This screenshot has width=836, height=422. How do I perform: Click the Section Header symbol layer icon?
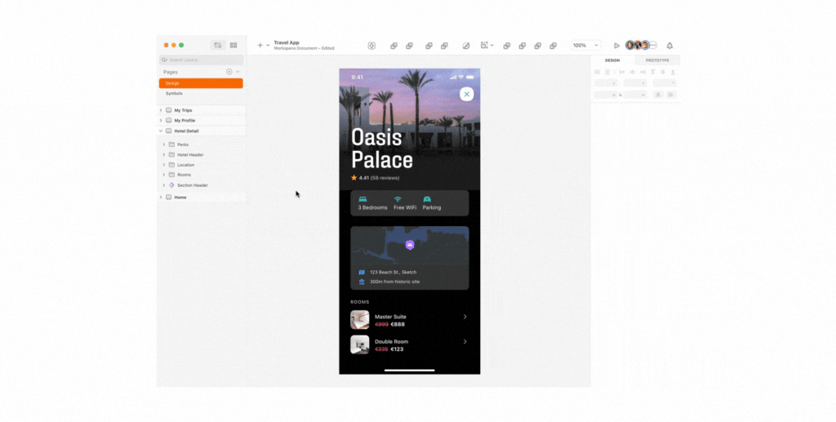coord(171,185)
